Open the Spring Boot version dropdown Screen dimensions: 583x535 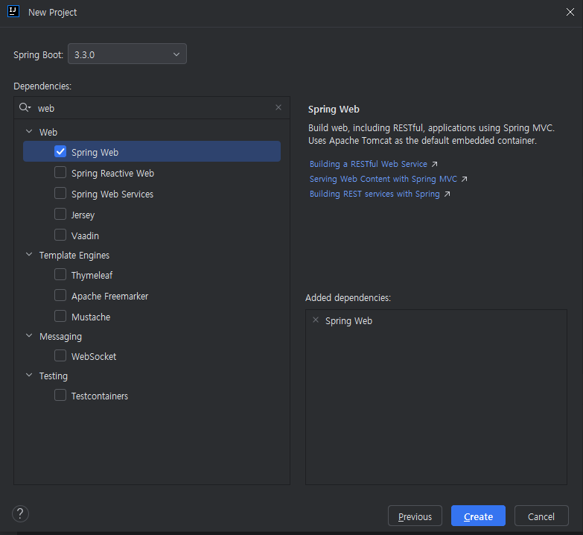[127, 54]
